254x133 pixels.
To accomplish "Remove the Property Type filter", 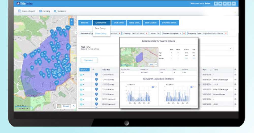I will [226, 33].
